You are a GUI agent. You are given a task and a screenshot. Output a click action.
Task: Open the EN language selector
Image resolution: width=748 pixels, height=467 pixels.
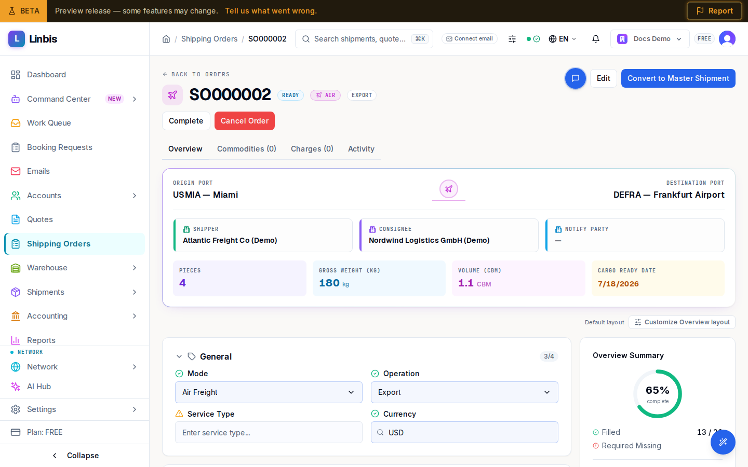[x=563, y=39]
